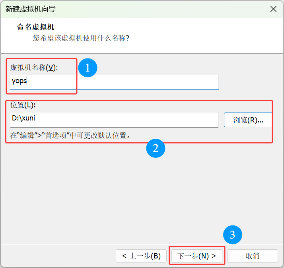
Task: Click the typed name yops
Action: coord(19,81)
